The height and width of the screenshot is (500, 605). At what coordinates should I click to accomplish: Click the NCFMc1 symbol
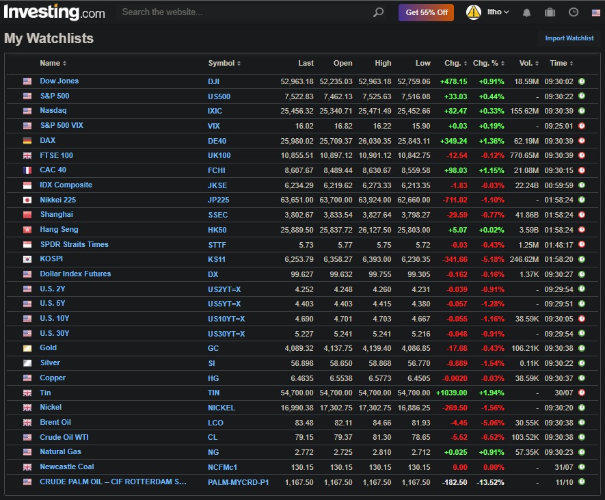pos(222,467)
